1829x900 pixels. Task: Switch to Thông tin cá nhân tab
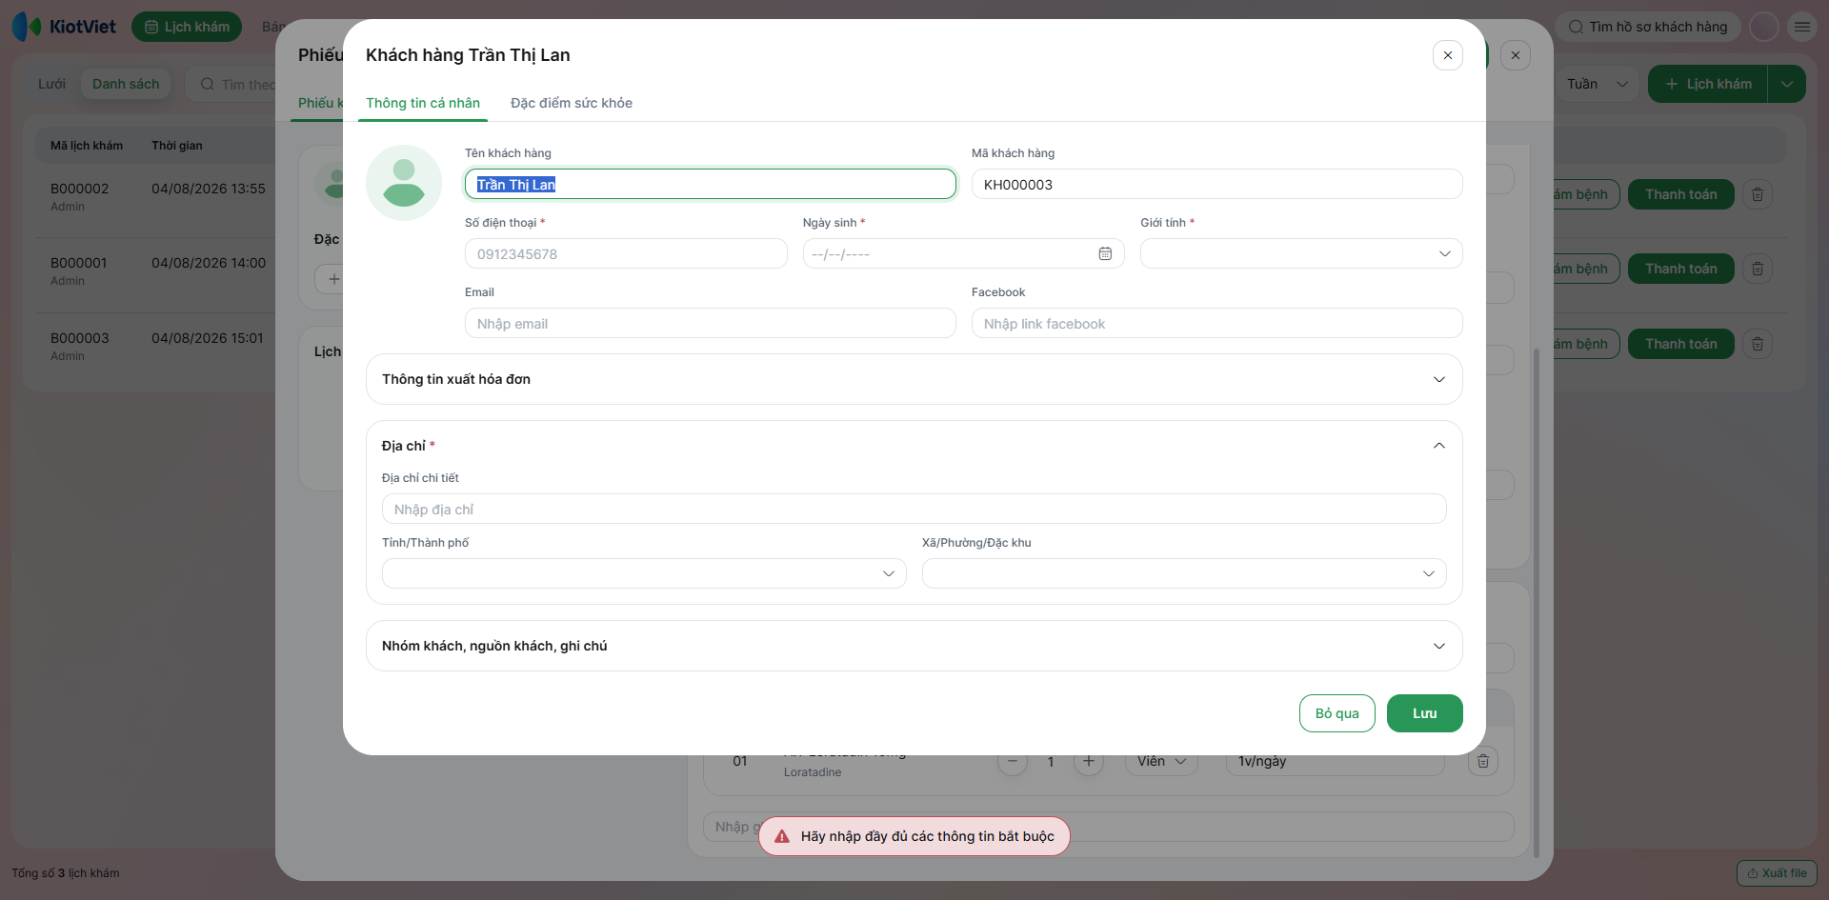(423, 103)
